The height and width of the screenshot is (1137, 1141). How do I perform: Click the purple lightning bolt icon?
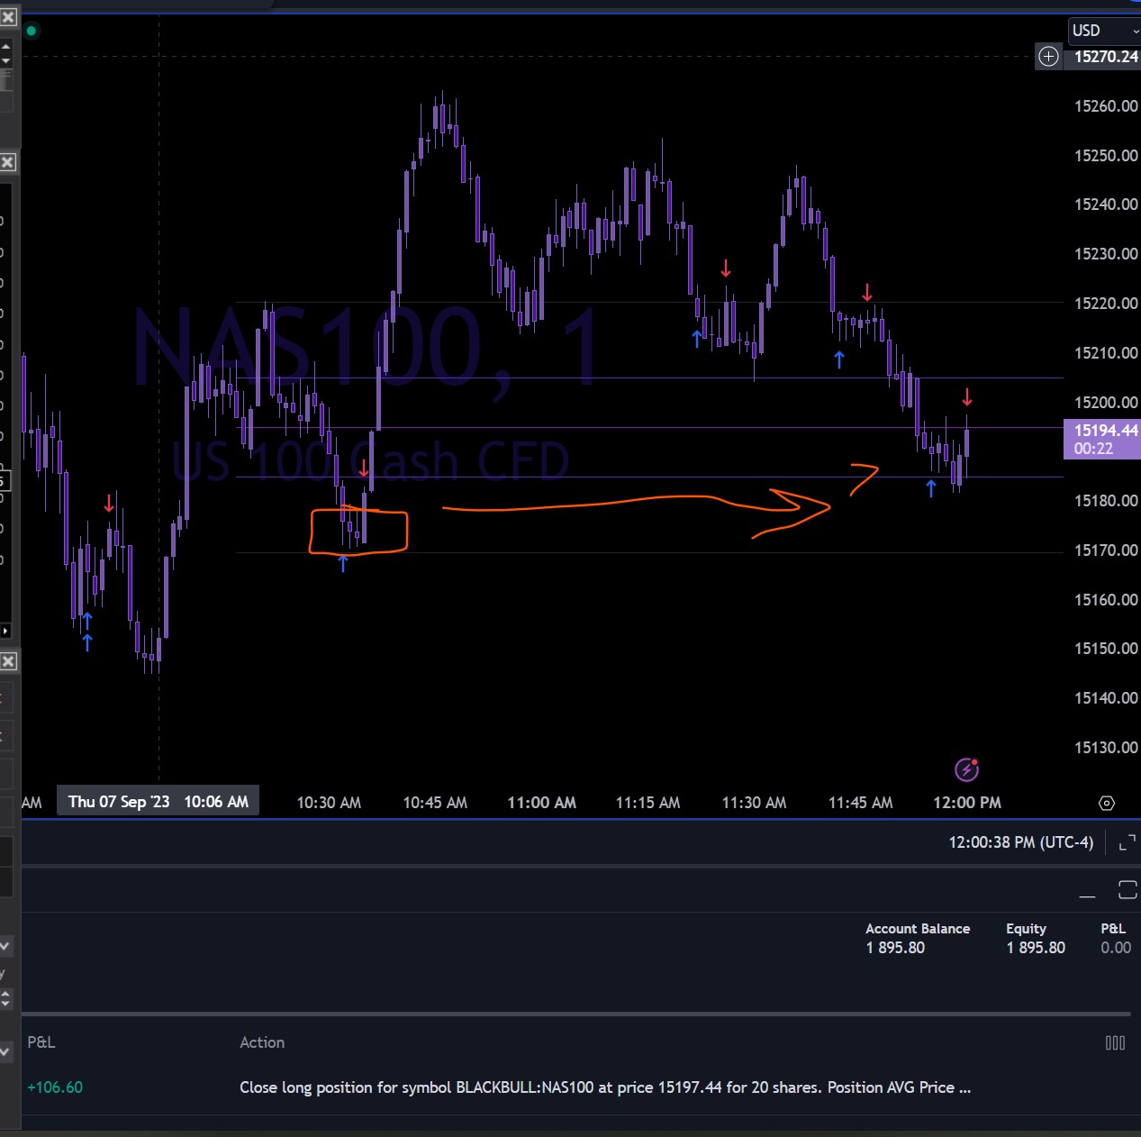click(x=966, y=769)
